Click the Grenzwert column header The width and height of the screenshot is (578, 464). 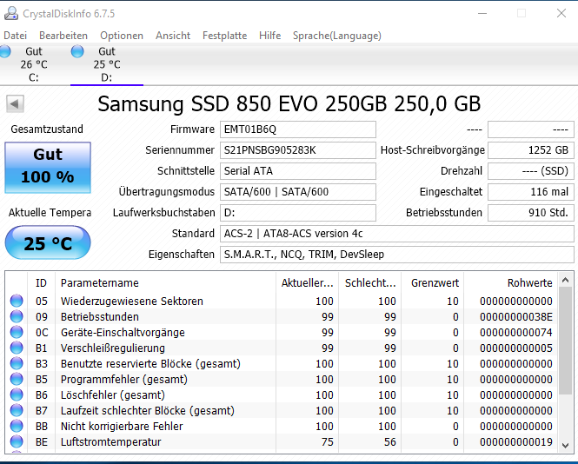click(432, 283)
